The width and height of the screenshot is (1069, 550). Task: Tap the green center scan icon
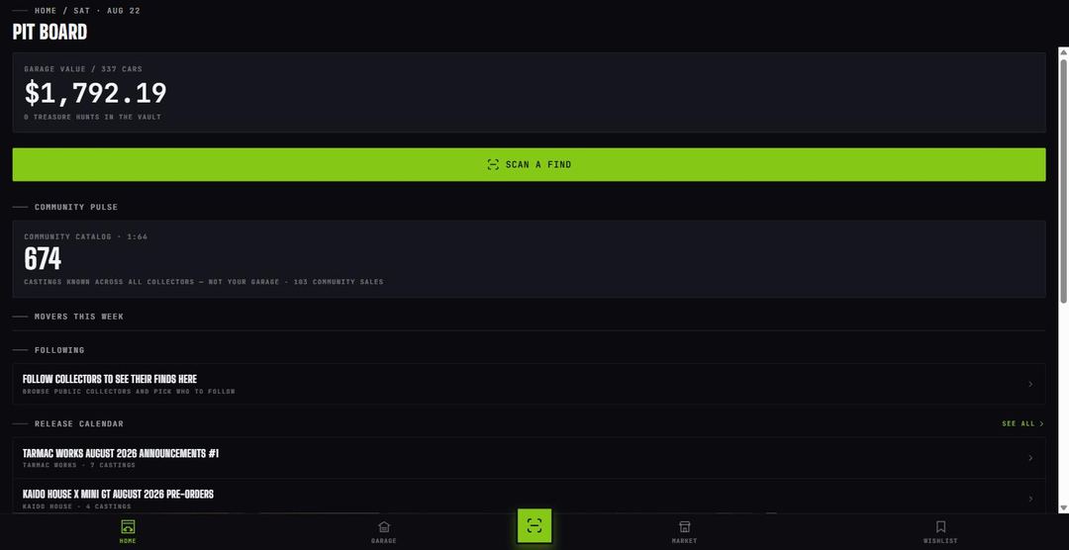coord(534,525)
